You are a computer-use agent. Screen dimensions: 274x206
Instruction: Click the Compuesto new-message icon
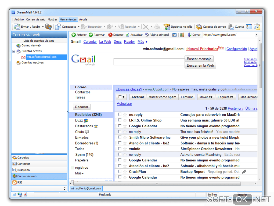(x=58, y=27)
